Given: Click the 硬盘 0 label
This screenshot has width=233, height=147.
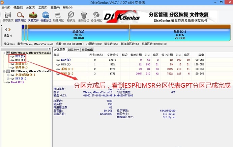Looking at the screenshot, I should (8, 36).
